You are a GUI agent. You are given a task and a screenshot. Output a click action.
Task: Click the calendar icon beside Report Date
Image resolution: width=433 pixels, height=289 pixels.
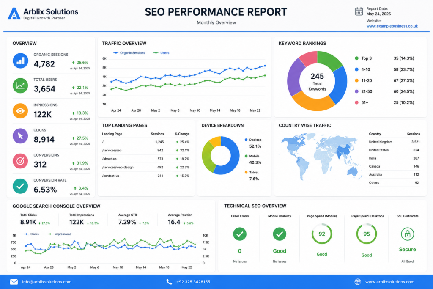tap(359, 11)
